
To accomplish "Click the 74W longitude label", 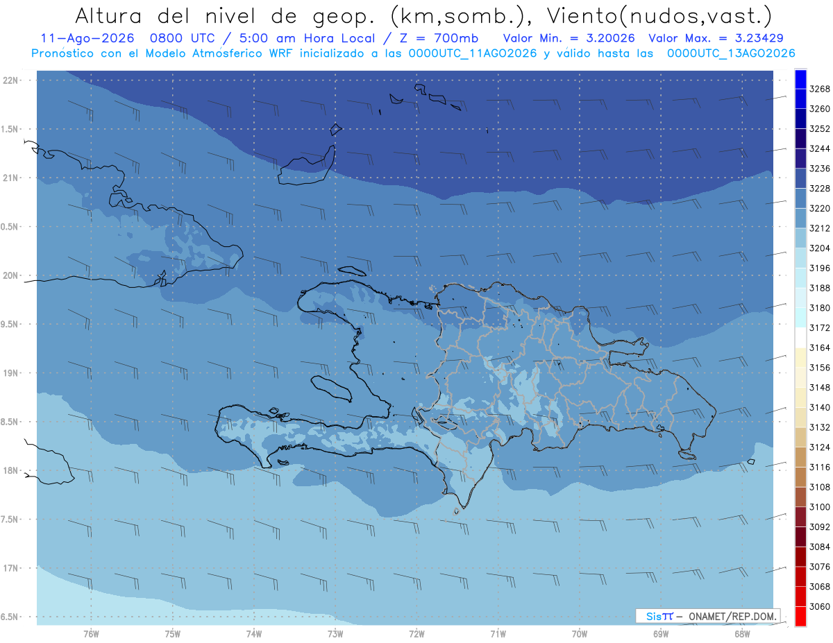I will click(x=253, y=634).
